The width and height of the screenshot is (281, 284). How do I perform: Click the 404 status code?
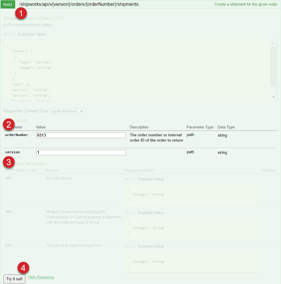pos(8,178)
